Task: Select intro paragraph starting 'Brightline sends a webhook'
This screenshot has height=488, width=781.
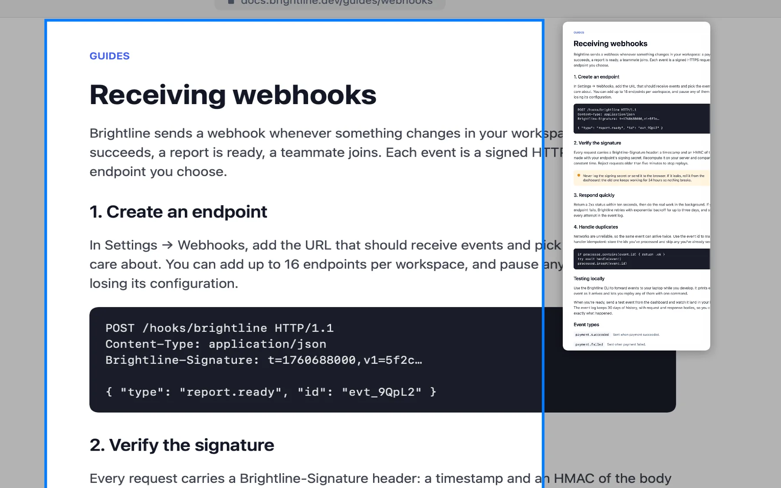Action: tap(326, 152)
